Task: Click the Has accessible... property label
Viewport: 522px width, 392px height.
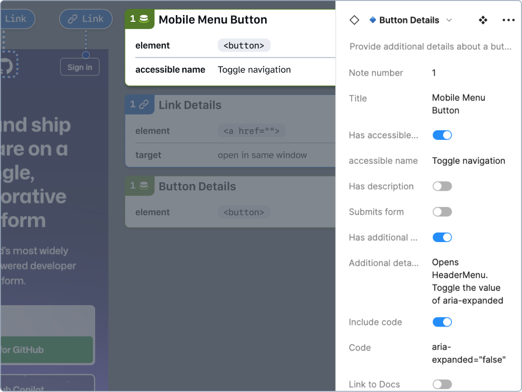Action: point(383,135)
